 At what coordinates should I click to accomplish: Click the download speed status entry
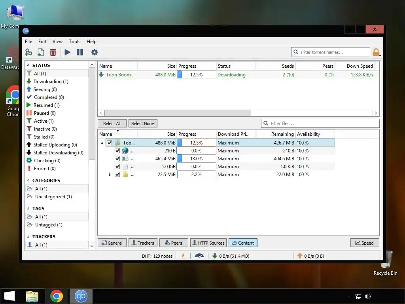click(231, 256)
